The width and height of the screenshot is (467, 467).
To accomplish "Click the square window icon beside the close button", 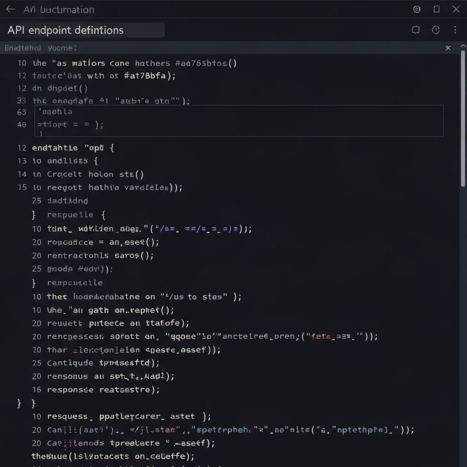I will pyautogui.click(x=436, y=9).
